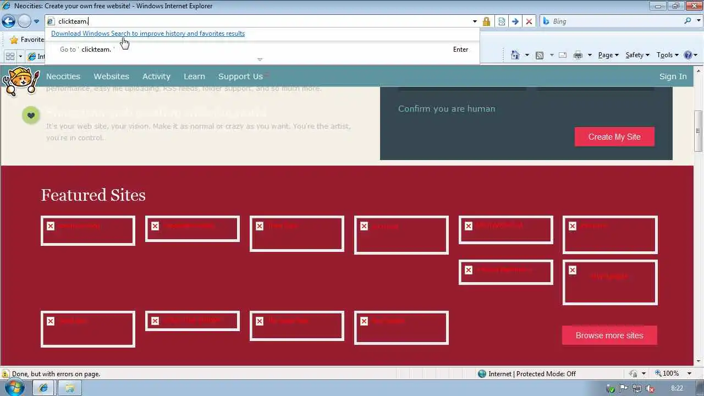Click the Home toolbar icon
This screenshot has width=704, height=396.
[515, 55]
